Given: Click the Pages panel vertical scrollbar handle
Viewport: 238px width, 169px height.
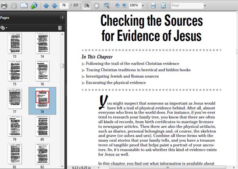Looking at the screenshot, I should point(62,66).
